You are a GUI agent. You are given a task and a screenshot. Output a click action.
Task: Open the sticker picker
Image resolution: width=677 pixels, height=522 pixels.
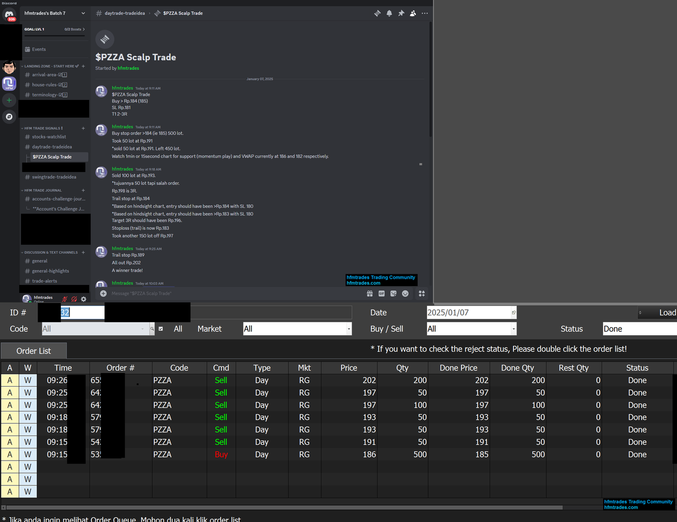(x=393, y=293)
